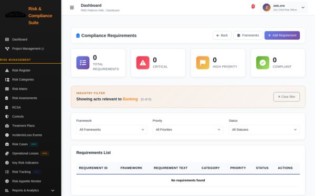Click the Operational Losses coins icon

[x=7, y=153]
